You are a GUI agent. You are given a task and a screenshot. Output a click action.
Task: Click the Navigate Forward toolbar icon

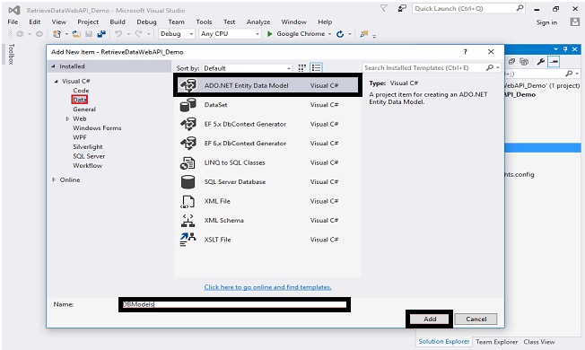pyautogui.click(x=39, y=34)
